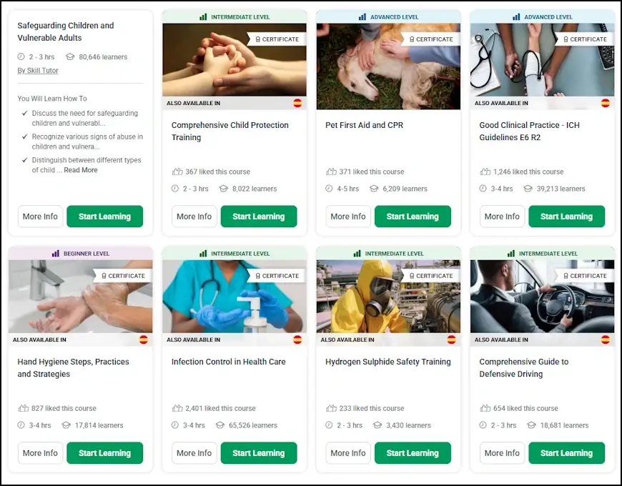This screenshot has width=622, height=486.
Task: Click Spanish flag on Hydrogen Sulphide card
Action: coord(451,339)
